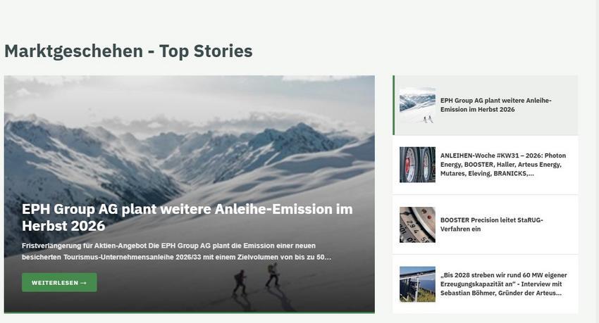The image size is (599, 323).
Task: Open the snowy mountain hero image
Action: 189,194
